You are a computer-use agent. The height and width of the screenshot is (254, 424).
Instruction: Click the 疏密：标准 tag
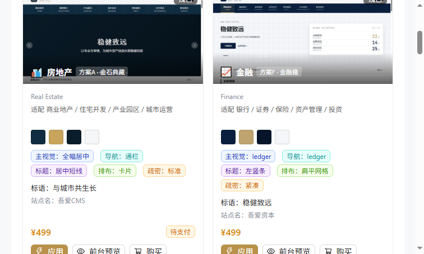click(164, 171)
